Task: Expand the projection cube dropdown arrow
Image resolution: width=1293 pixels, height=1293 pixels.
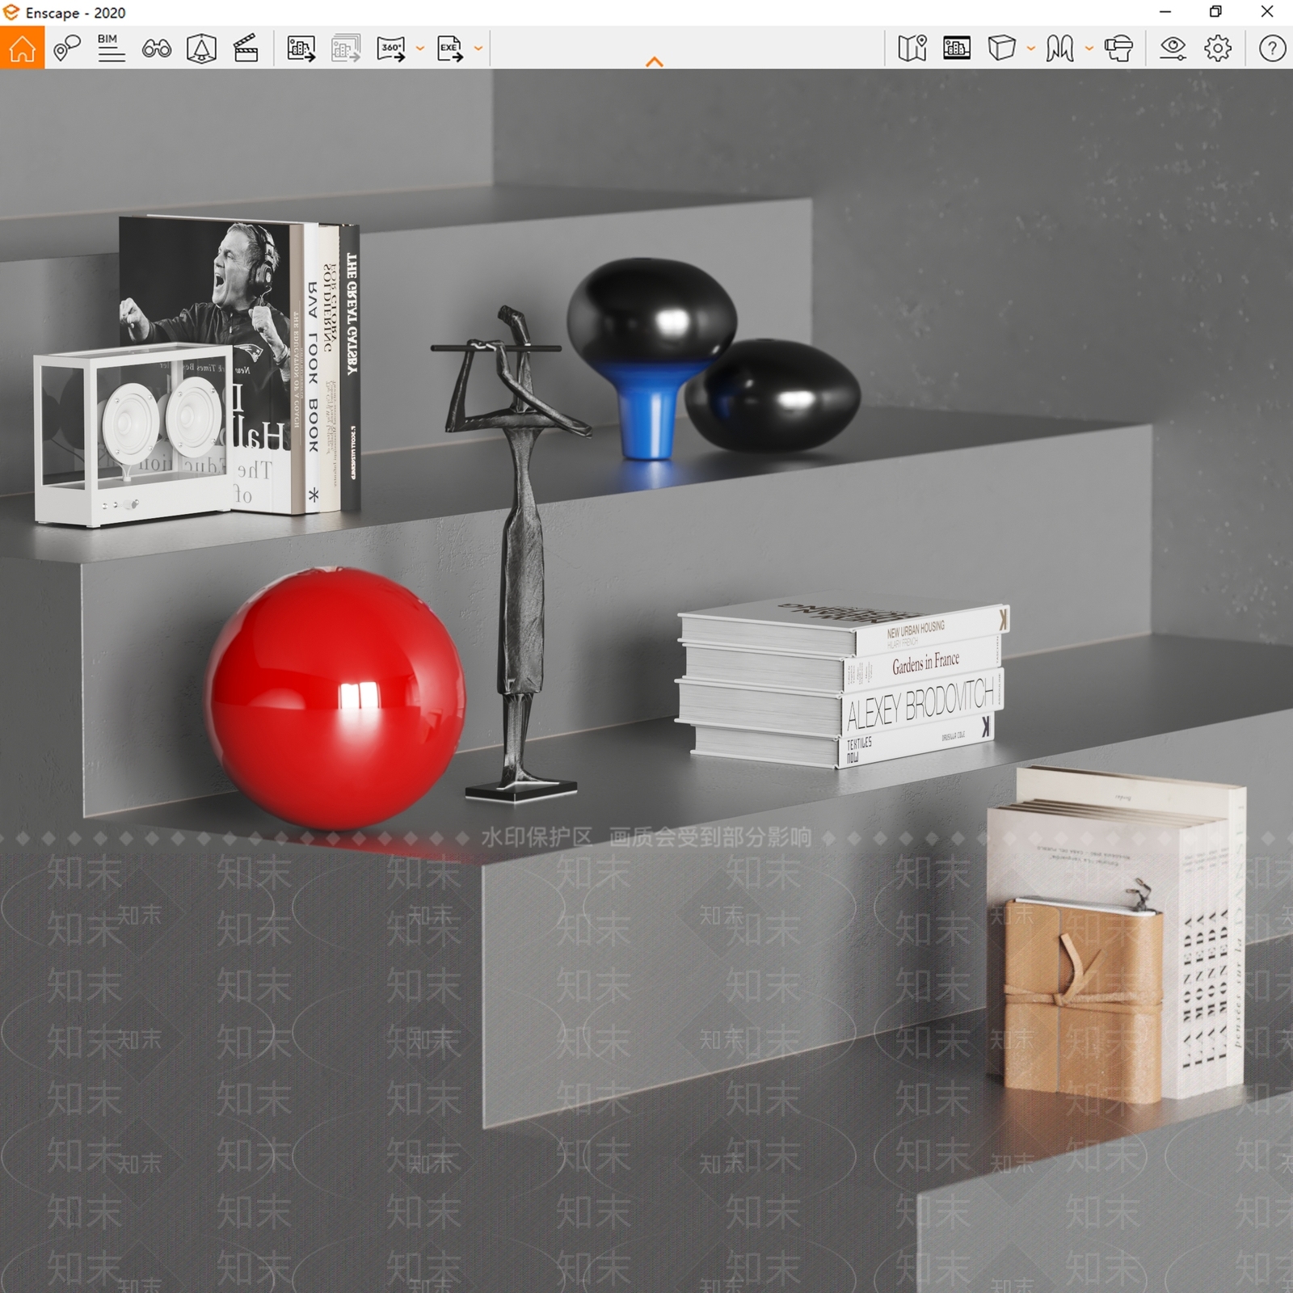Action: pos(1030,48)
